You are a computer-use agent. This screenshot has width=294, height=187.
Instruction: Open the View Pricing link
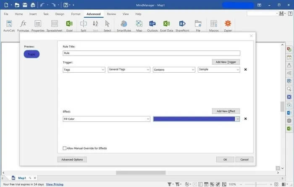55,184
